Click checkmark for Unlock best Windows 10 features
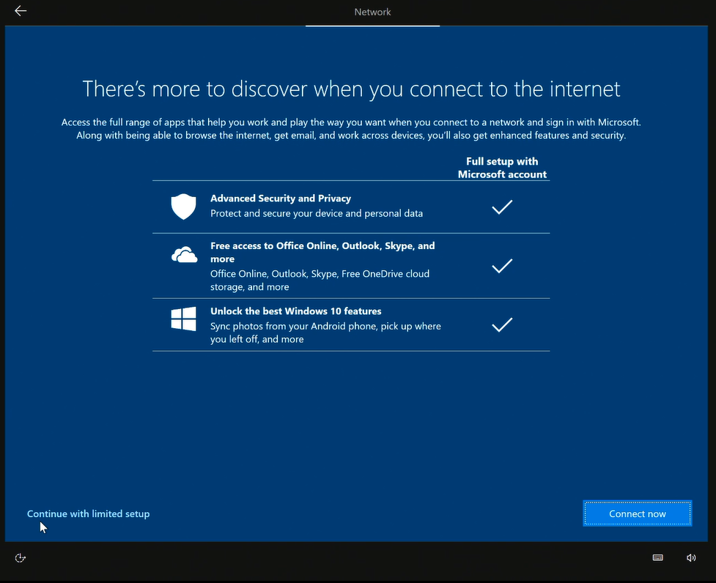Screen dimensions: 716x583 [x=502, y=324]
